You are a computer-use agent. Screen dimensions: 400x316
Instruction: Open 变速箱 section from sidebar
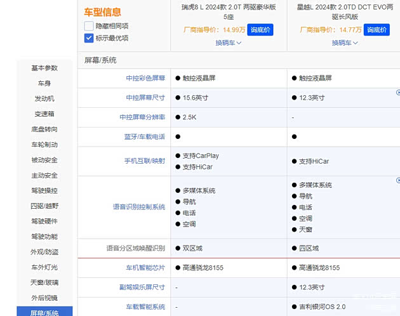tap(44, 114)
